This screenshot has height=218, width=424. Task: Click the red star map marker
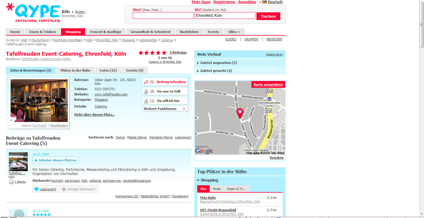(x=240, y=113)
